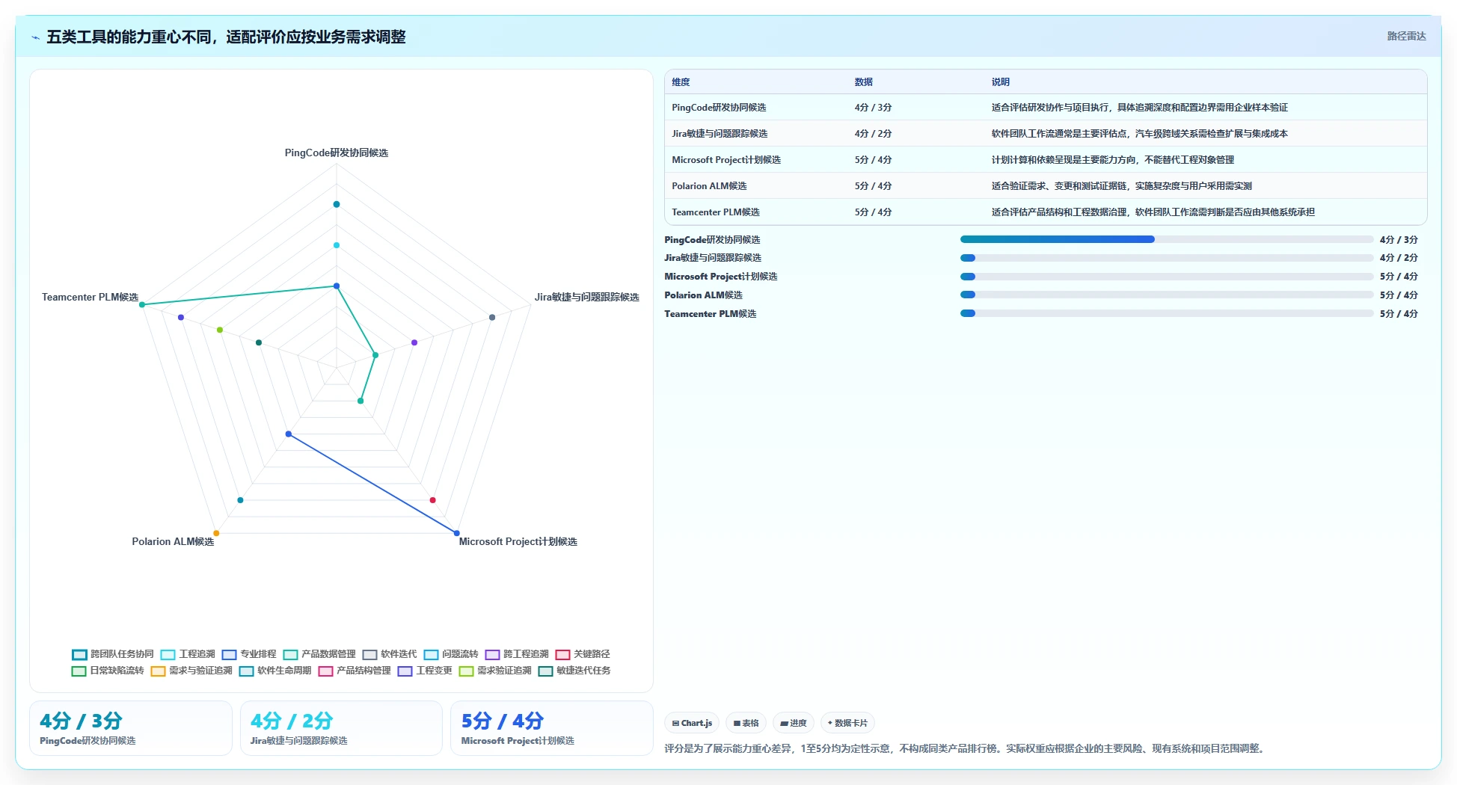Open the 4分 / 2分 Jira summary card
The width and height of the screenshot is (1457, 785).
click(x=341, y=728)
